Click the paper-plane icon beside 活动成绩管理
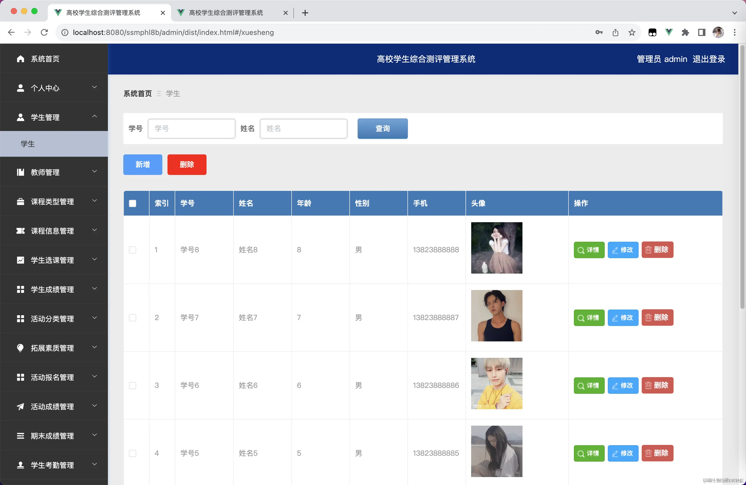This screenshot has height=485, width=746. [x=20, y=406]
